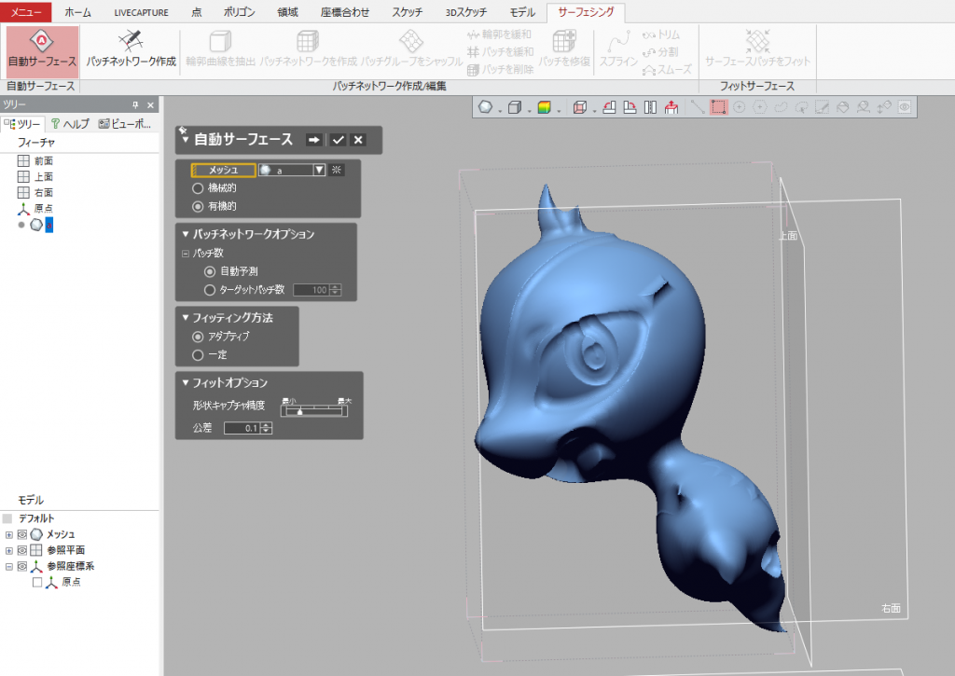Click the パッチグループをシャッフル icon

point(411,41)
